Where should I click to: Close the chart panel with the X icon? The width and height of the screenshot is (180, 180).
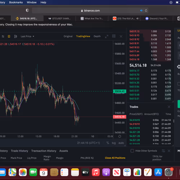(x=121, y=36)
